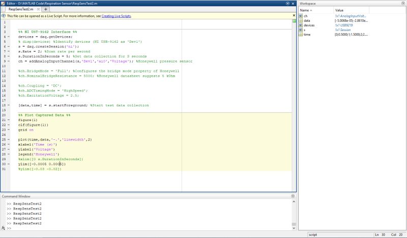Close the RespSensTest2.m tab

coord(38,9)
